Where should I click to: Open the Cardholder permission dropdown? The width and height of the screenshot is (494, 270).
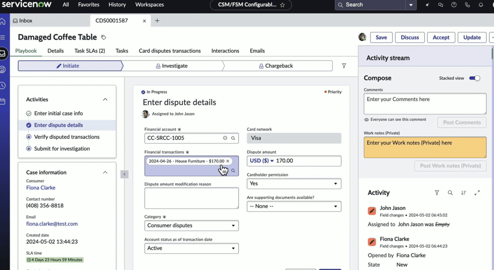pos(294,184)
